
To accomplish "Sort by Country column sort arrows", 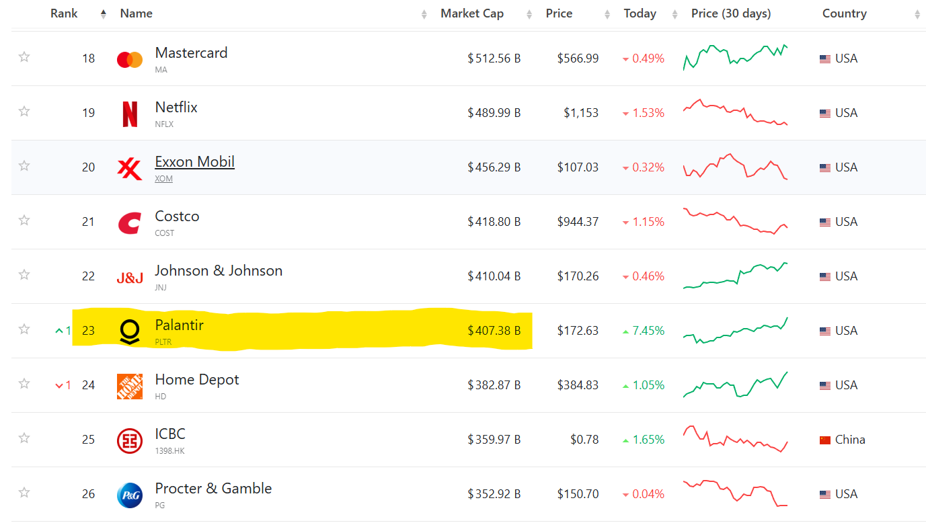I will [917, 14].
